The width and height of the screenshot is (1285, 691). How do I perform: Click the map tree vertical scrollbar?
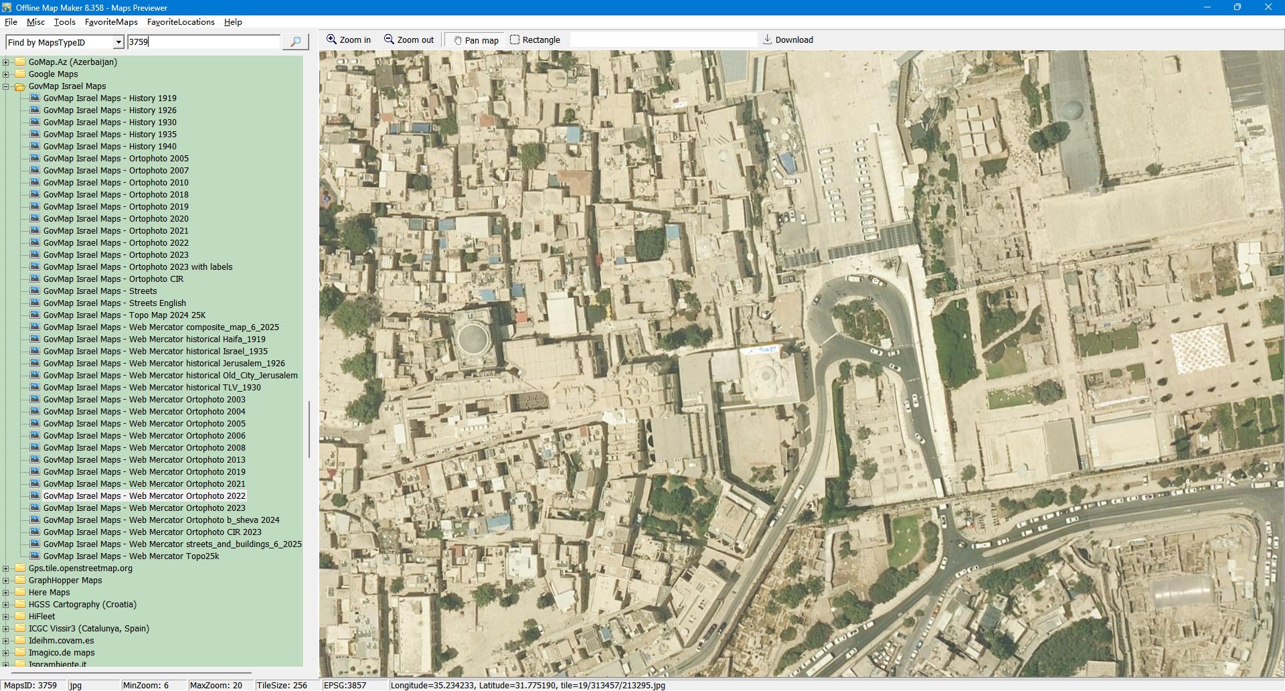(309, 429)
